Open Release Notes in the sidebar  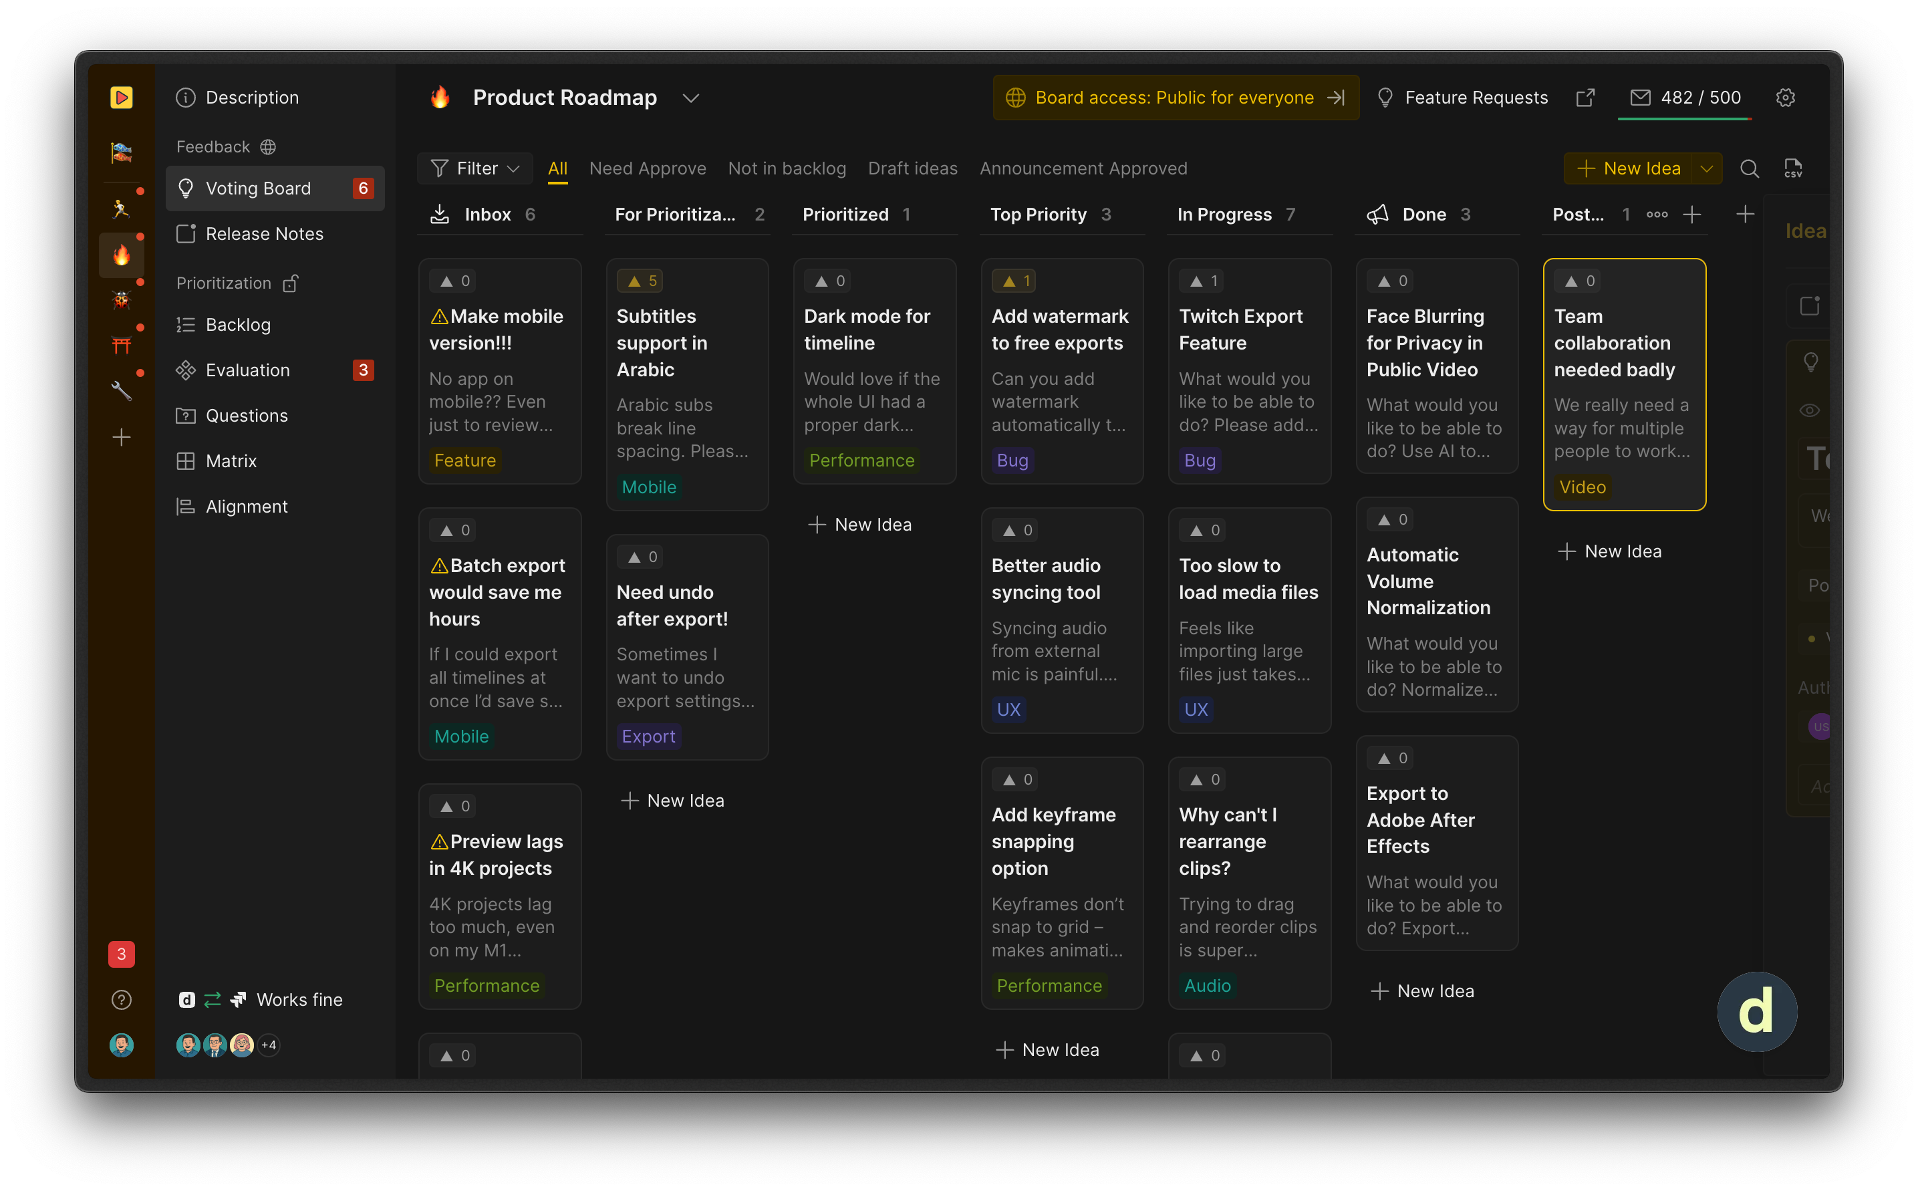pos(264,234)
